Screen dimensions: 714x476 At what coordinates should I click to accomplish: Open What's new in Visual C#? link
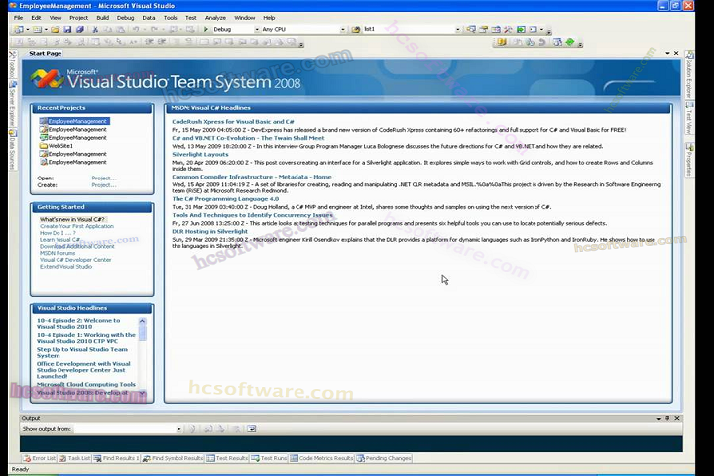coord(72,219)
